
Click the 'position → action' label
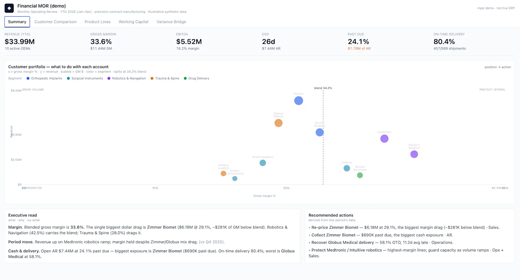click(498, 67)
